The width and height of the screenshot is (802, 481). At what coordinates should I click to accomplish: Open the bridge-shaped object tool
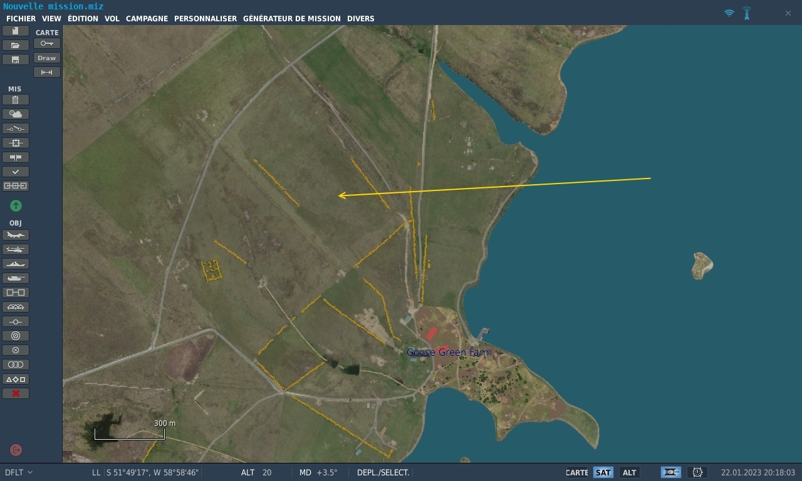[16, 307]
